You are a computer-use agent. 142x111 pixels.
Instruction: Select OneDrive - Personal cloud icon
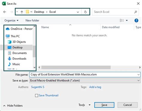[x=7, y=29]
